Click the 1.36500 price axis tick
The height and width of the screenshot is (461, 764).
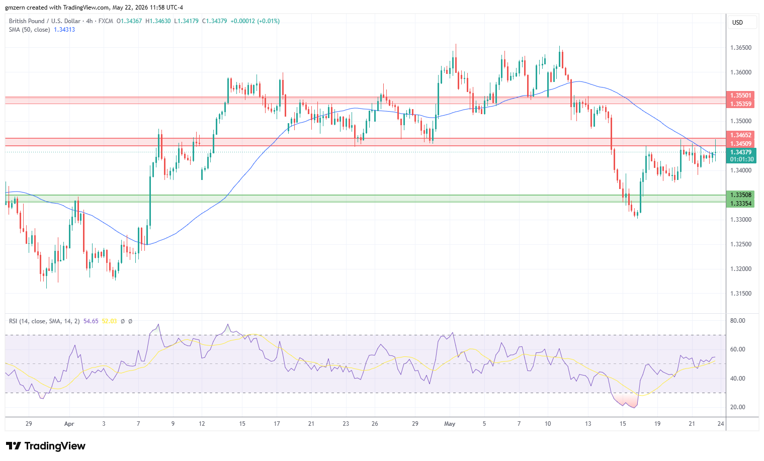tap(741, 48)
